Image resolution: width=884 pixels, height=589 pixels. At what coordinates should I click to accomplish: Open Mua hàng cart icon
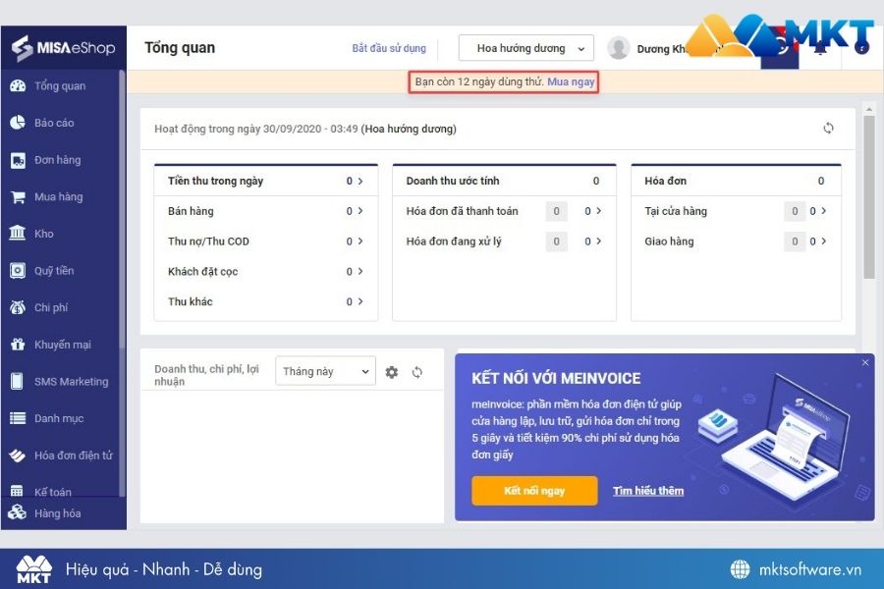[x=18, y=196]
